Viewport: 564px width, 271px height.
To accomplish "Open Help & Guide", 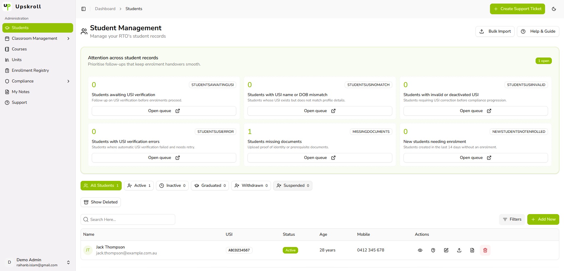I will (538, 31).
